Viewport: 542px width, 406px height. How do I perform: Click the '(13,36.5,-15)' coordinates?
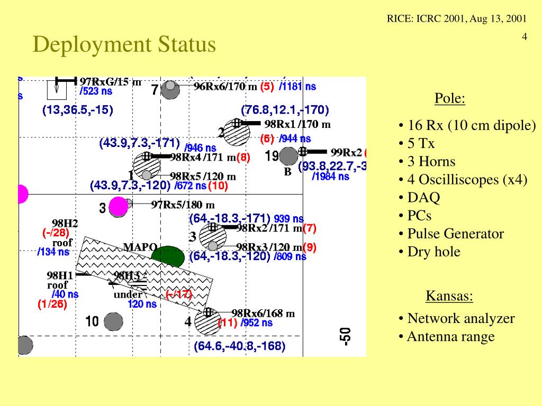coord(78,110)
